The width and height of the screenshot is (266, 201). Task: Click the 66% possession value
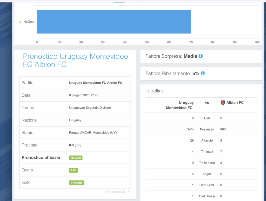point(223,129)
